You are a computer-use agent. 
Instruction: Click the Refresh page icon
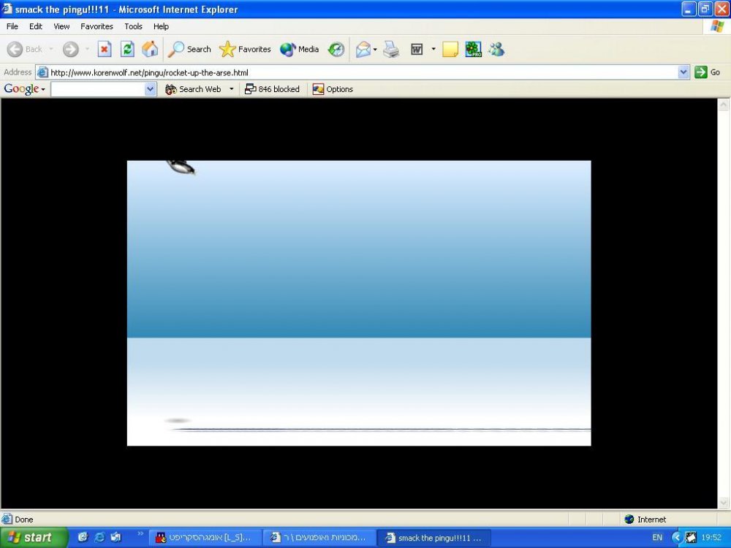(x=127, y=49)
